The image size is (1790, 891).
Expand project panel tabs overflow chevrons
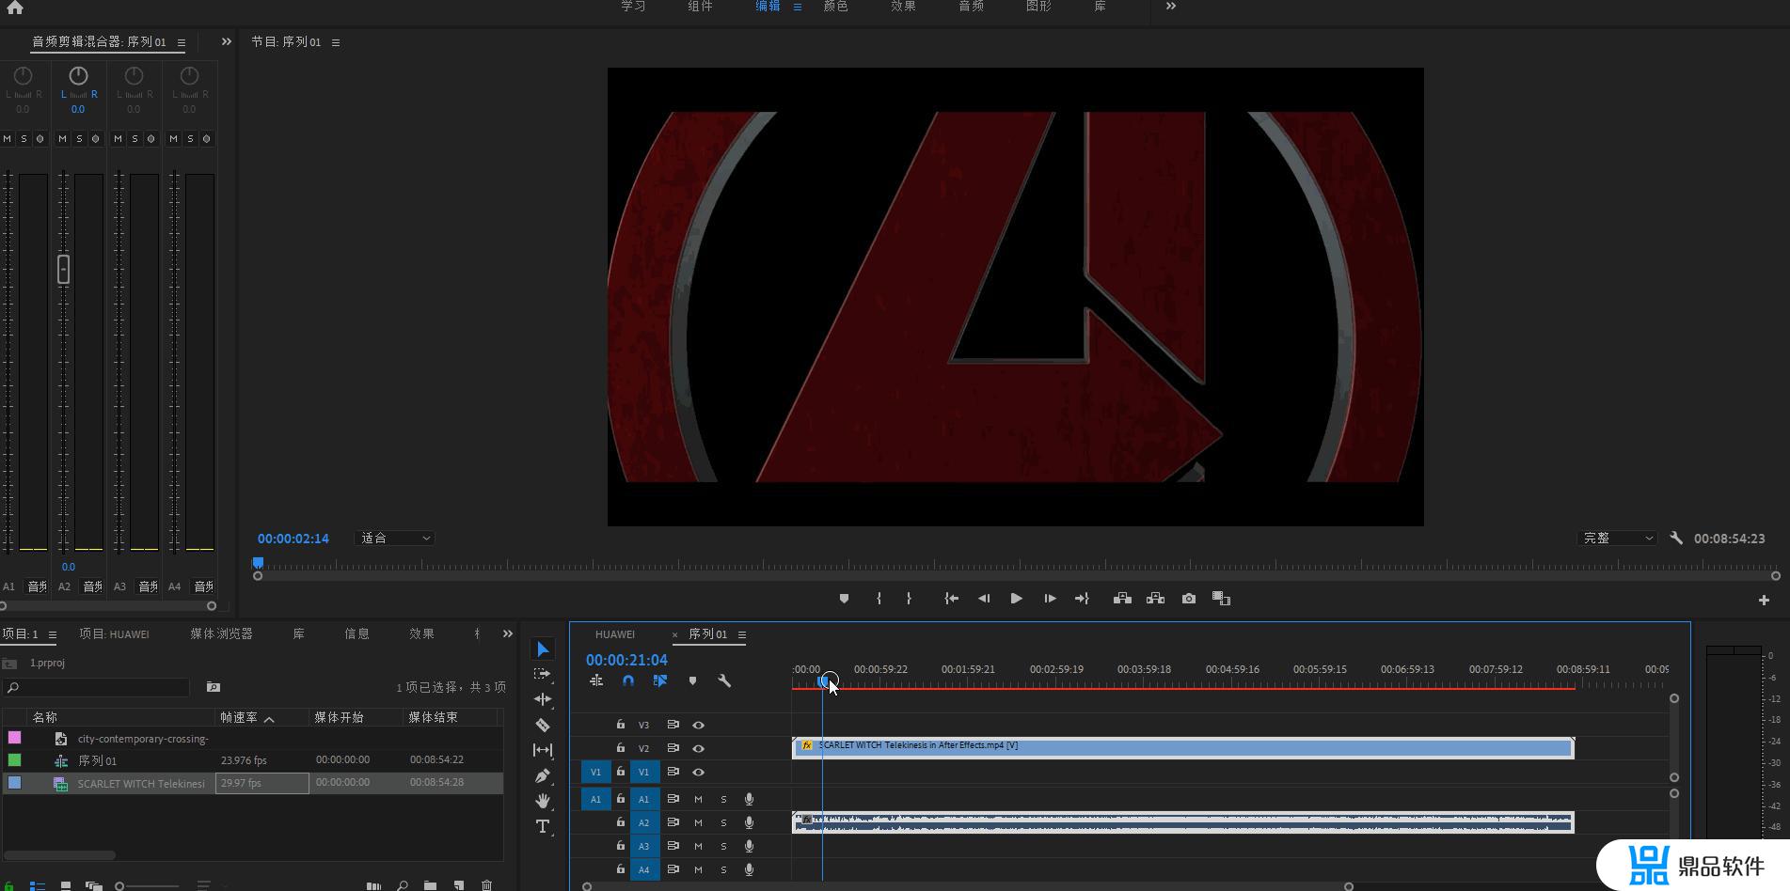tap(508, 633)
